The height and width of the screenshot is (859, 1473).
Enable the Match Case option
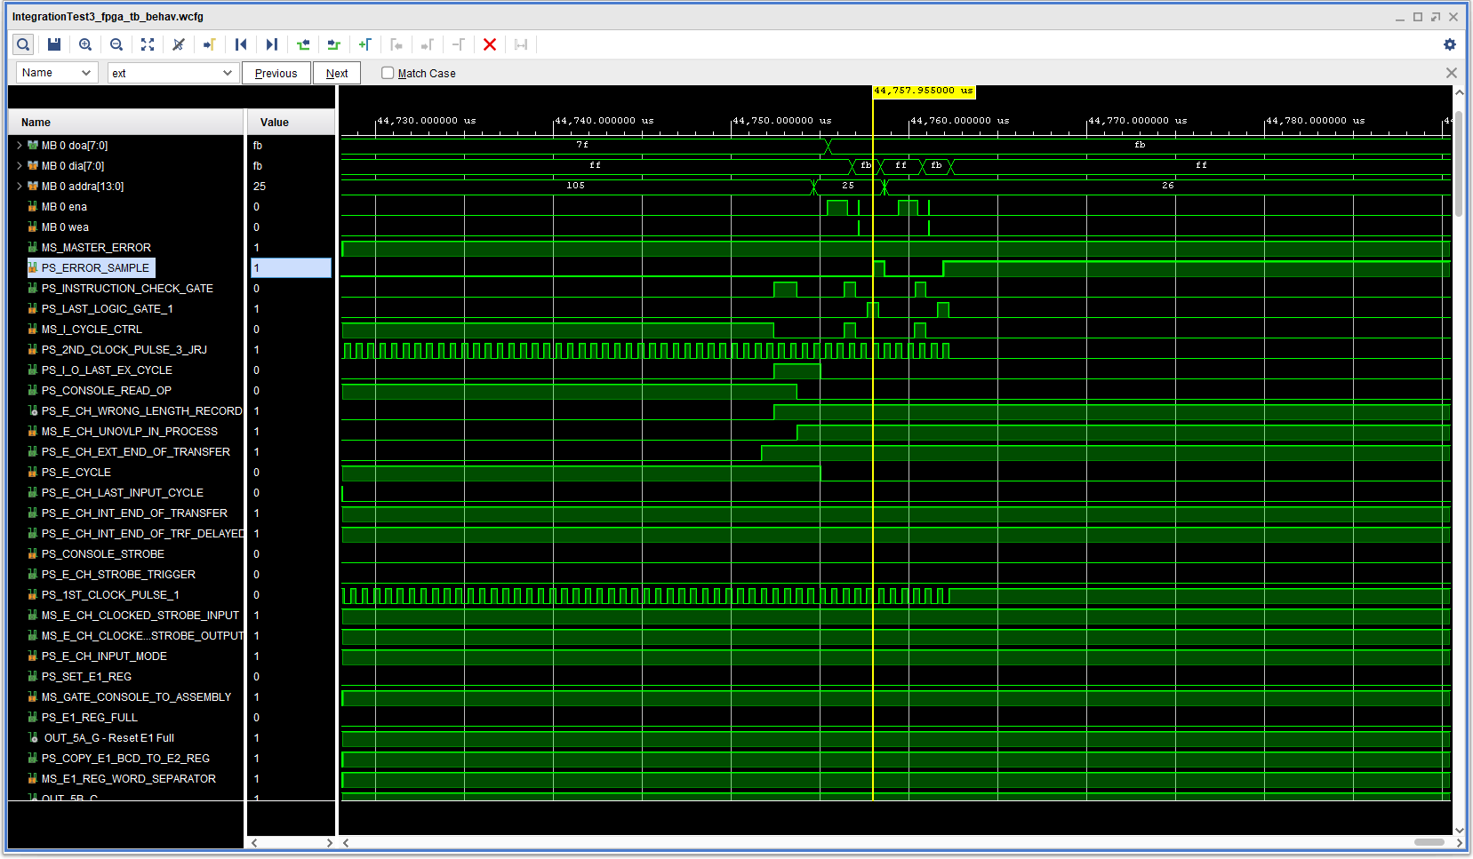tap(388, 73)
